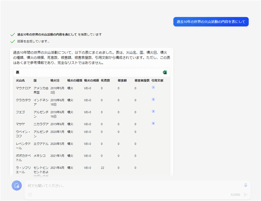
Task: Select the インドネシア country cell
Action: [41, 102]
